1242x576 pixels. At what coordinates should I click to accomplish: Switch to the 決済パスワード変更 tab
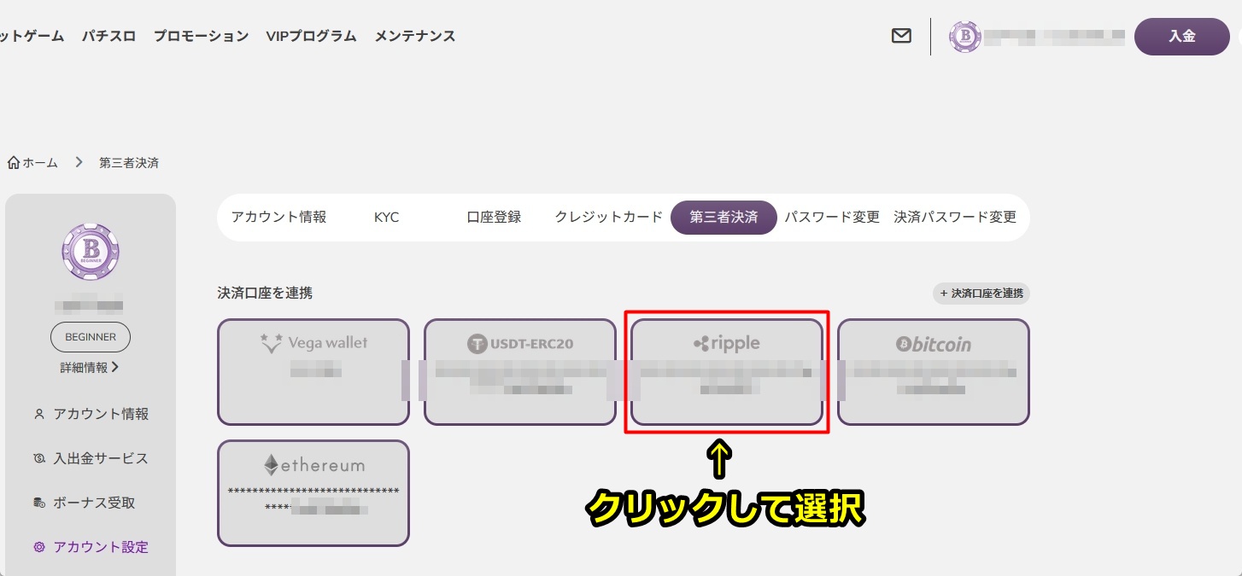[955, 217]
